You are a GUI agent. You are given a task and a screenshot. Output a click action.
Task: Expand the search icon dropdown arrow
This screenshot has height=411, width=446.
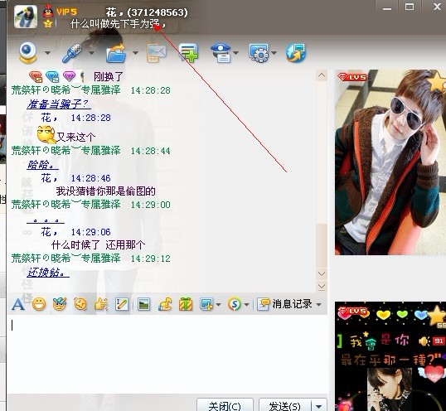coord(246,305)
